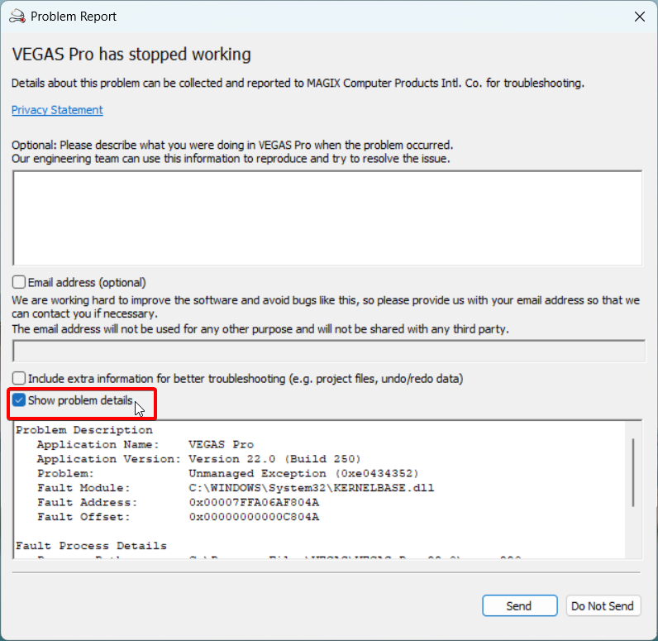Image resolution: width=658 pixels, height=641 pixels.
Task: Click the Fault Offset line
Action: [x=178, y=517]
